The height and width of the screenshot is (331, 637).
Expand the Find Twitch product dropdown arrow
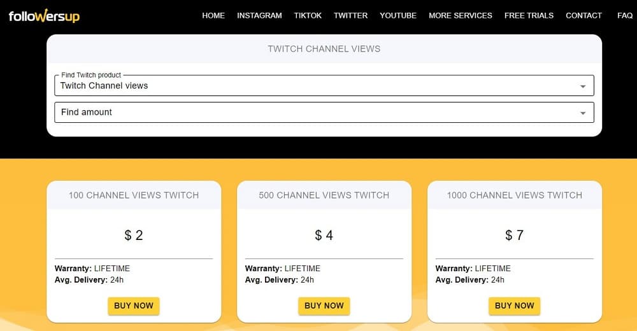[x=583, y=86]
